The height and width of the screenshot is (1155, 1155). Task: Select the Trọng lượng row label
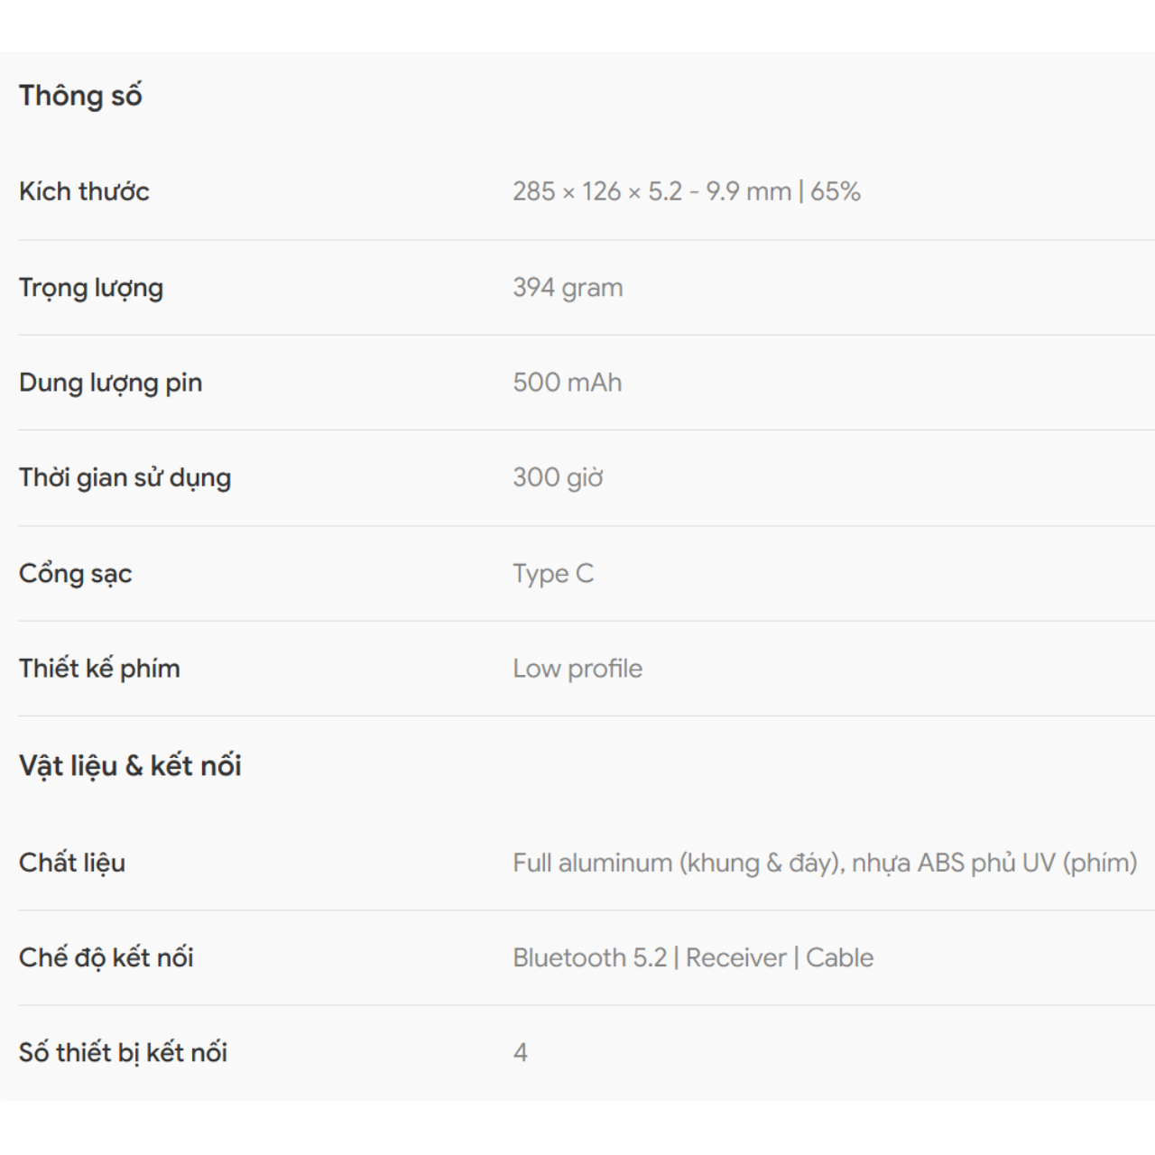pyautogui.click(x=91, y=288)
